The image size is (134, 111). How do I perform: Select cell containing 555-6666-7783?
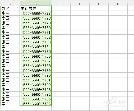[x=36, y=42]
